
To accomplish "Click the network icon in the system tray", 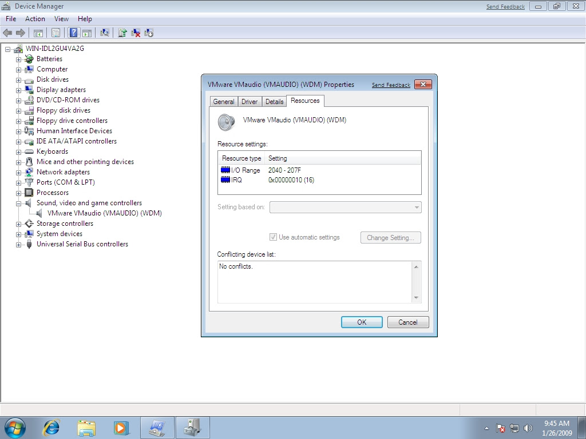I will point(514,428).
